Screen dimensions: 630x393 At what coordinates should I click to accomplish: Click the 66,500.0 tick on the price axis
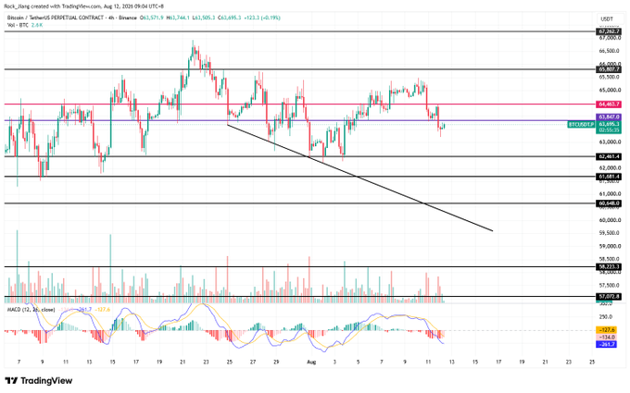[x=610, y=51]
